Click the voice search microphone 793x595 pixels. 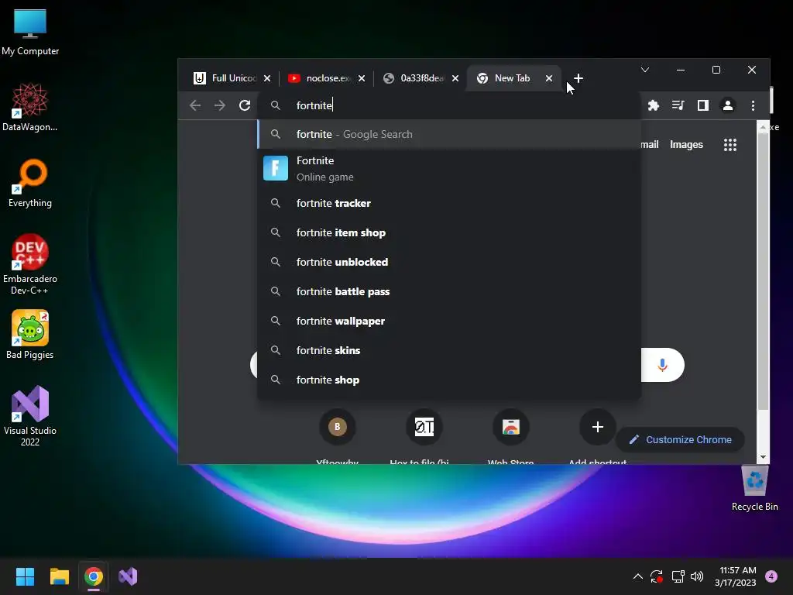coord(663,365)
